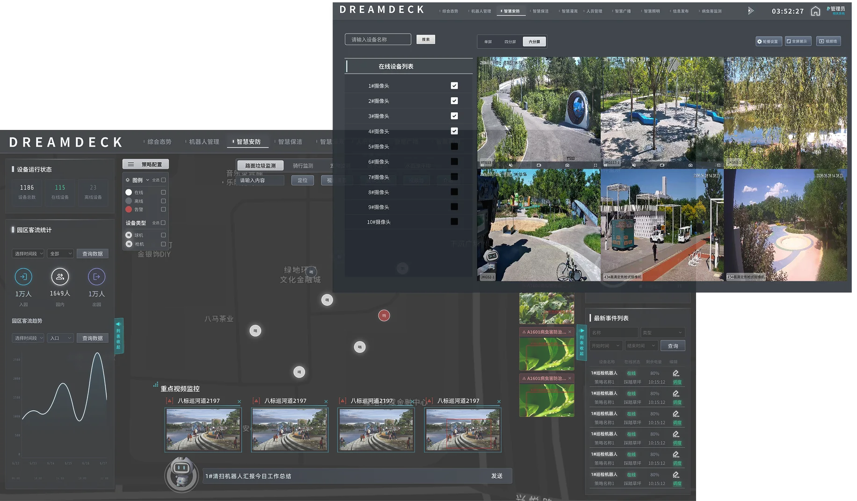Click the red 告警 legend color dot
Image resolution: width=857 pixels, height=501 pixels.
click(129, 209)
